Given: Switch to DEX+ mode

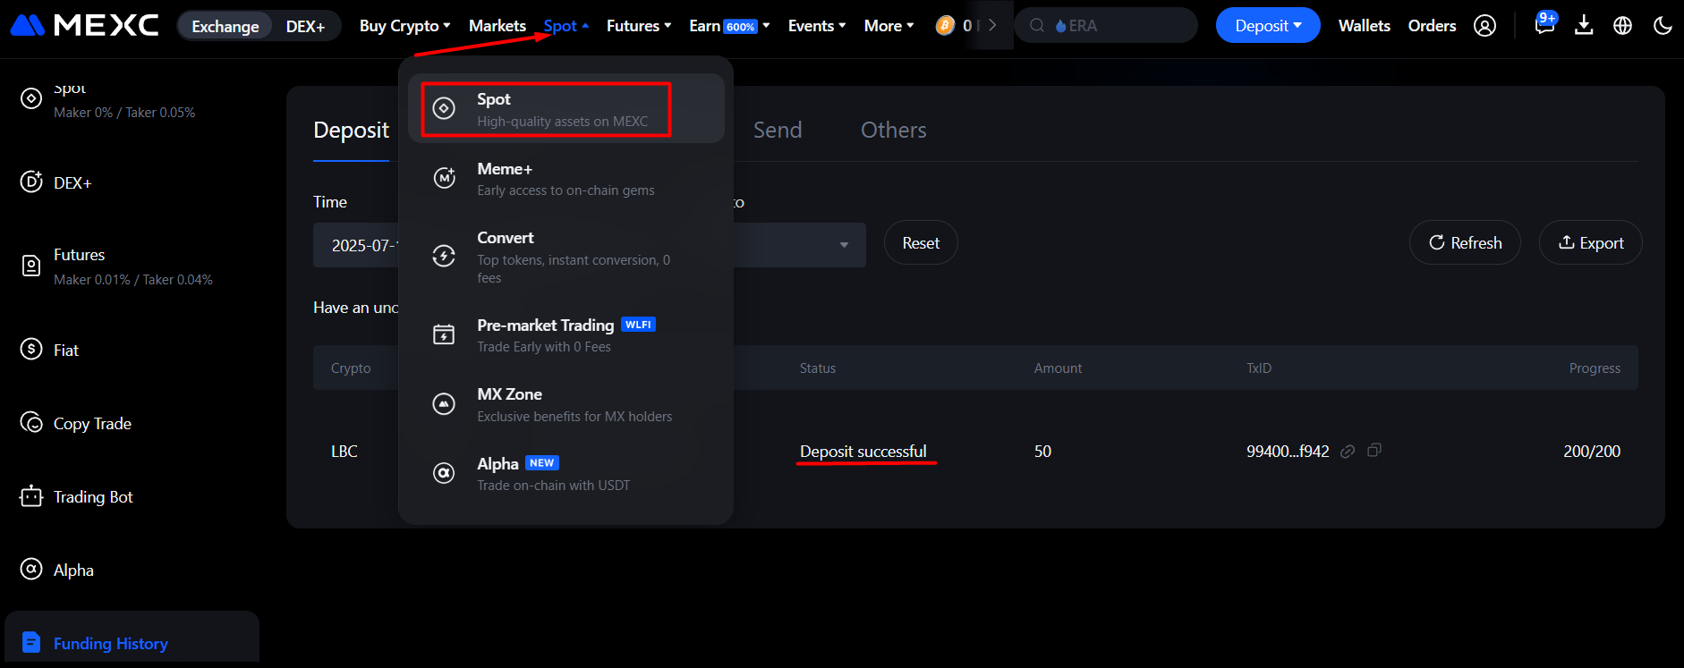Looking at the screenshot, I should pos(305,26).
